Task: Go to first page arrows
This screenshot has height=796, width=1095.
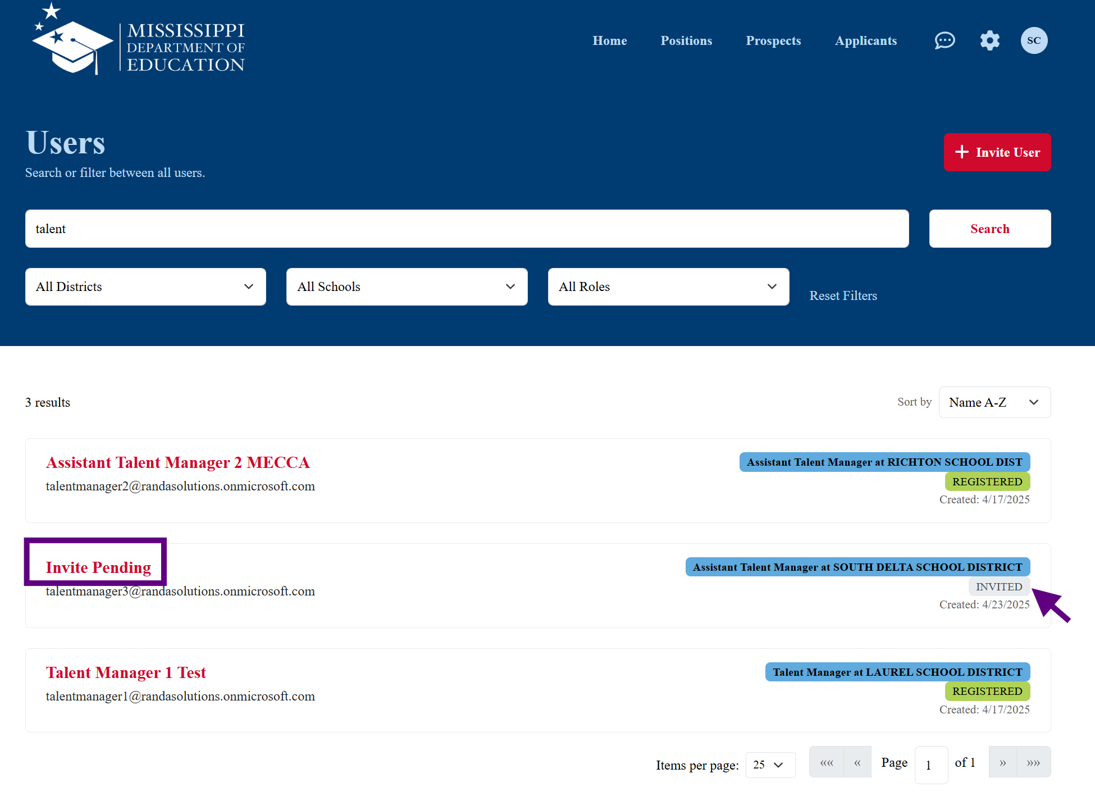Action: click(x=827, y=762)
